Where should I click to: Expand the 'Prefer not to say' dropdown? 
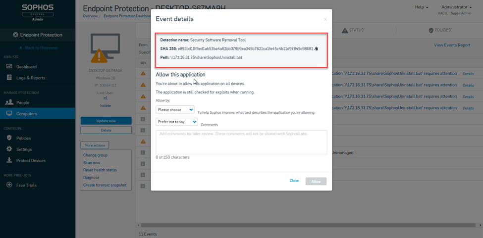pos(177,122)
